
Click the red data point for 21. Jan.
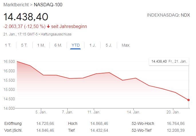pyautogui.click(x=189, y=100)
